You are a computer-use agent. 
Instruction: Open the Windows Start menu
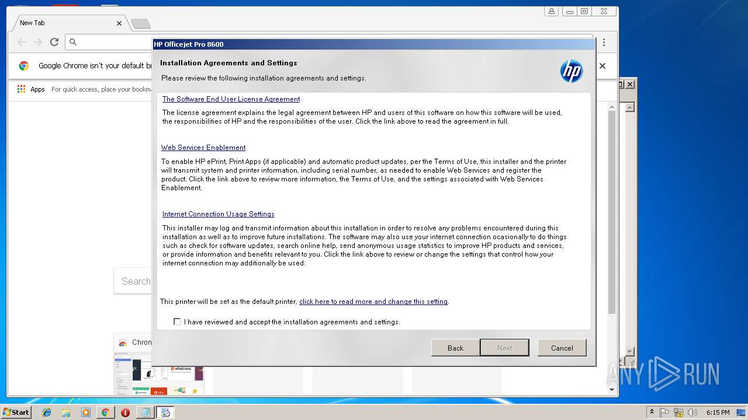coord(16,412)
